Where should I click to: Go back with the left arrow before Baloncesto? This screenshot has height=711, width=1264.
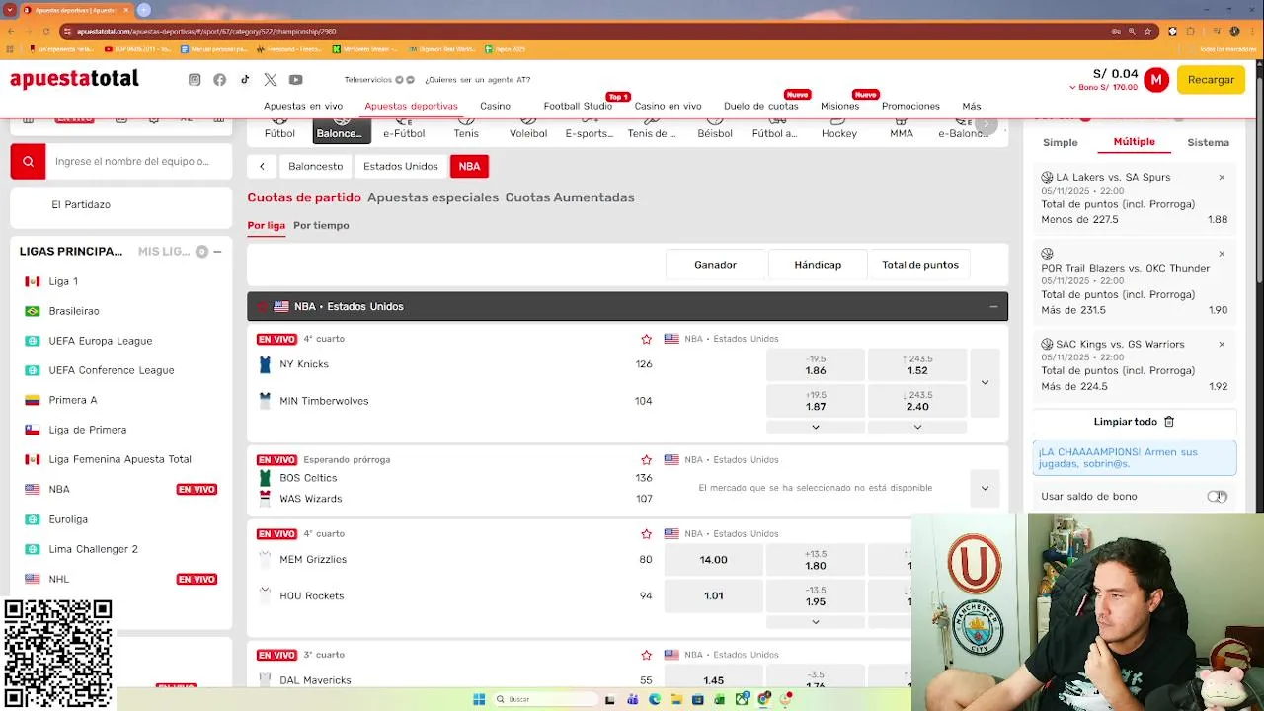[x=262, y=166]
